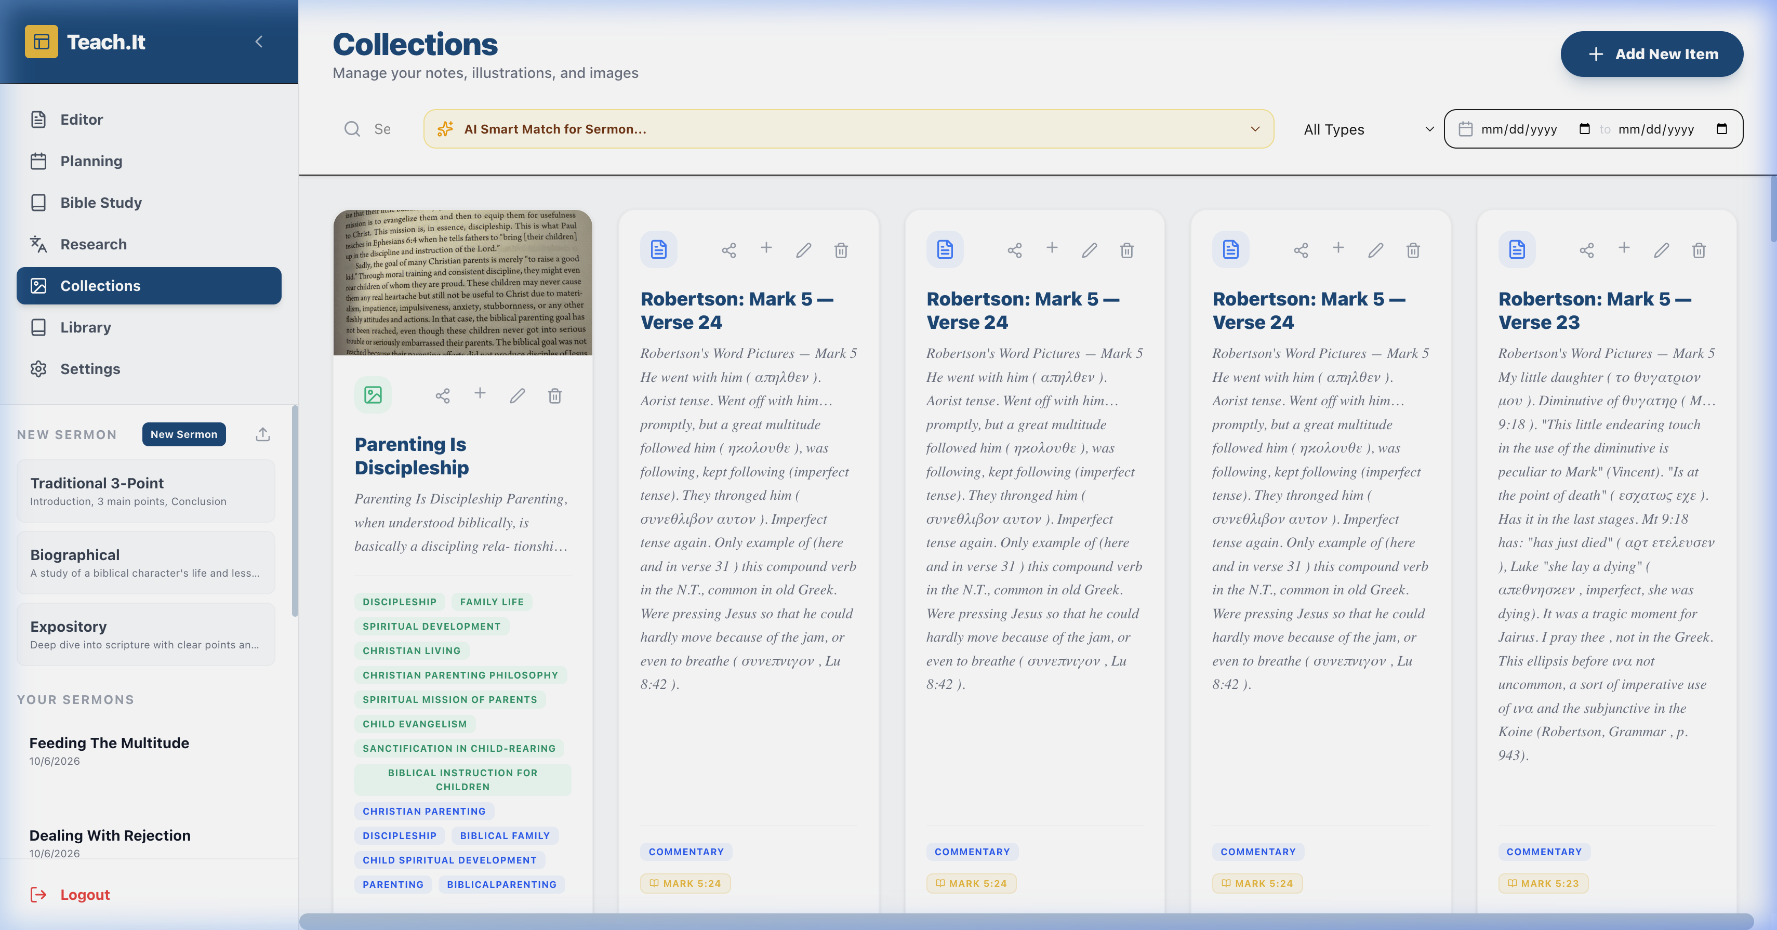
Task: Delete the Robertson Mark 5 Verse 23 card
Action: point(1699,250)
